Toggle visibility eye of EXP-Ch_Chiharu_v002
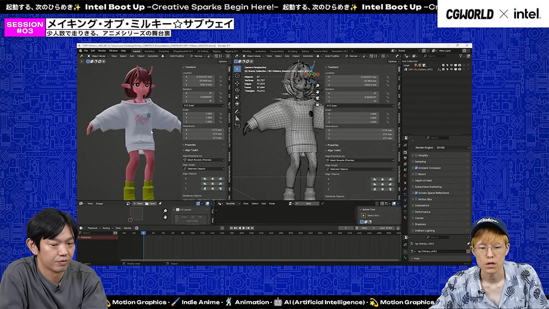Viewport: 549px width, 309px height. point(451,69)
